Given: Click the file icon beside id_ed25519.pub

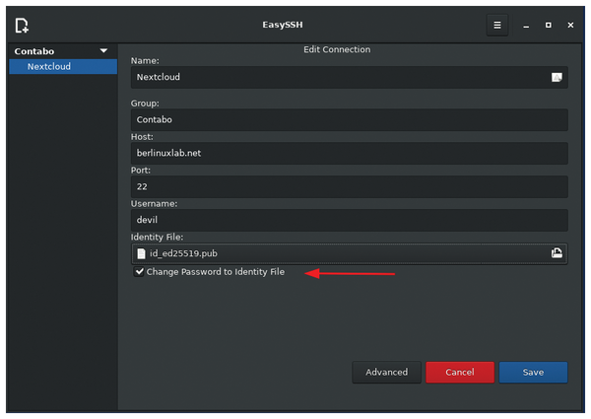Looking at the screenshot, I should [x=141, y=253].
